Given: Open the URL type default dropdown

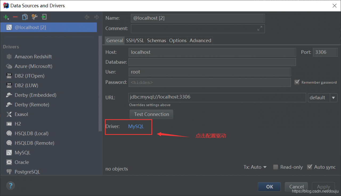Looking at the screenshot, I should point(323,97).
